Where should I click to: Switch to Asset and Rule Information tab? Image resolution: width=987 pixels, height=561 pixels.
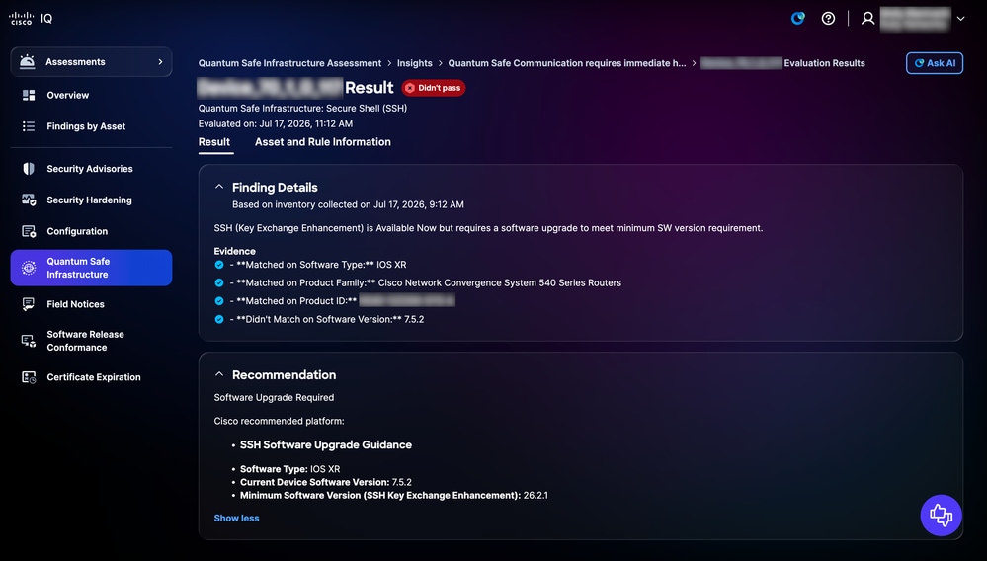click(323, 142)
